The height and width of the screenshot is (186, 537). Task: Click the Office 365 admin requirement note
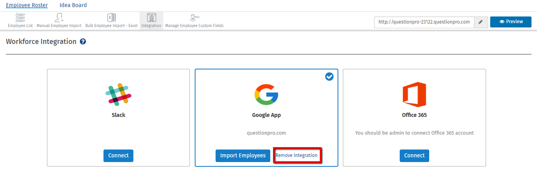point(414,133)
